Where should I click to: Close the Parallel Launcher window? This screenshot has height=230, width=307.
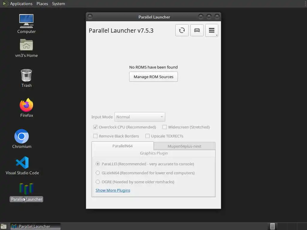pyautogui.click(x=217, y=16)
